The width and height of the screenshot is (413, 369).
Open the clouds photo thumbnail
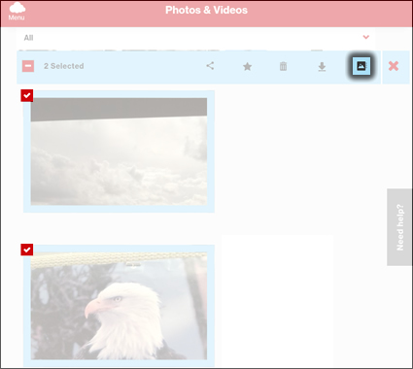point(119,151)
